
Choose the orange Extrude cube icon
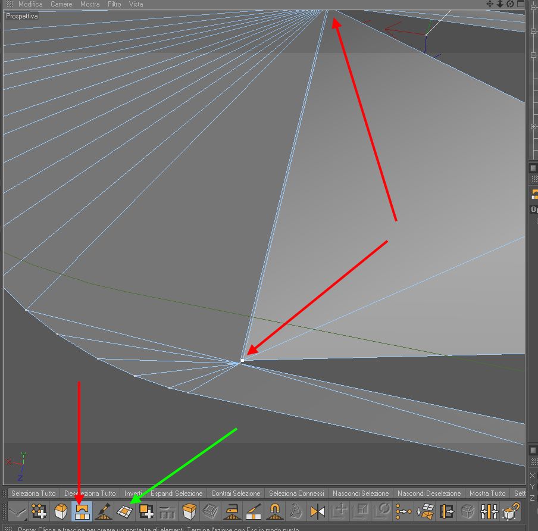coord(189,512)
